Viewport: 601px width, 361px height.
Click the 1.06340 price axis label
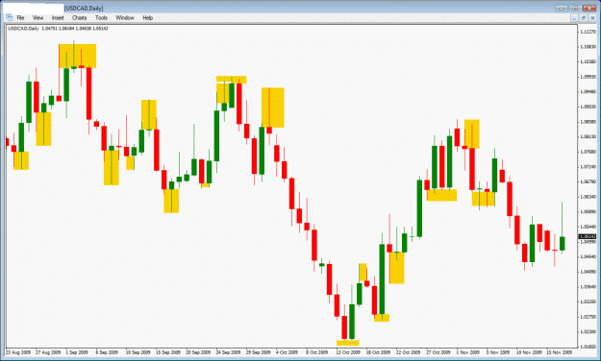588,197
